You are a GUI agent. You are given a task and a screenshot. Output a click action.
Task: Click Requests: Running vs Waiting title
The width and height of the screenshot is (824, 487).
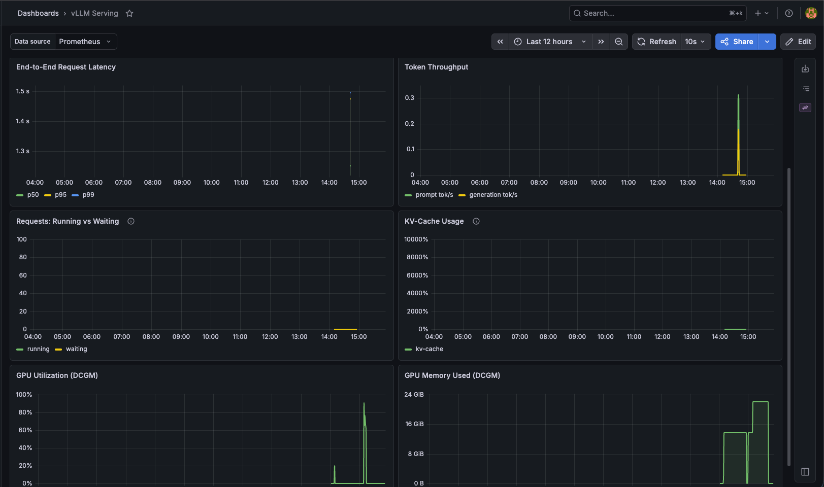(x=68, y=221)
